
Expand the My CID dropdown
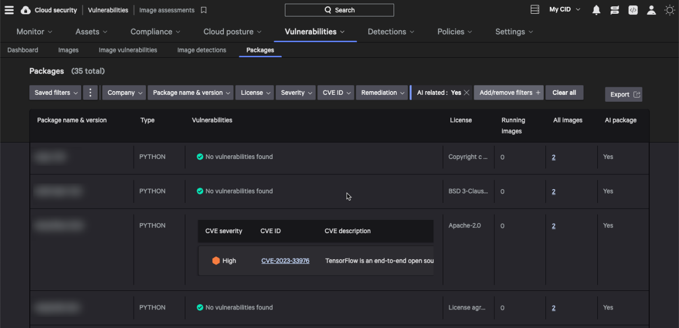[564, 10]
